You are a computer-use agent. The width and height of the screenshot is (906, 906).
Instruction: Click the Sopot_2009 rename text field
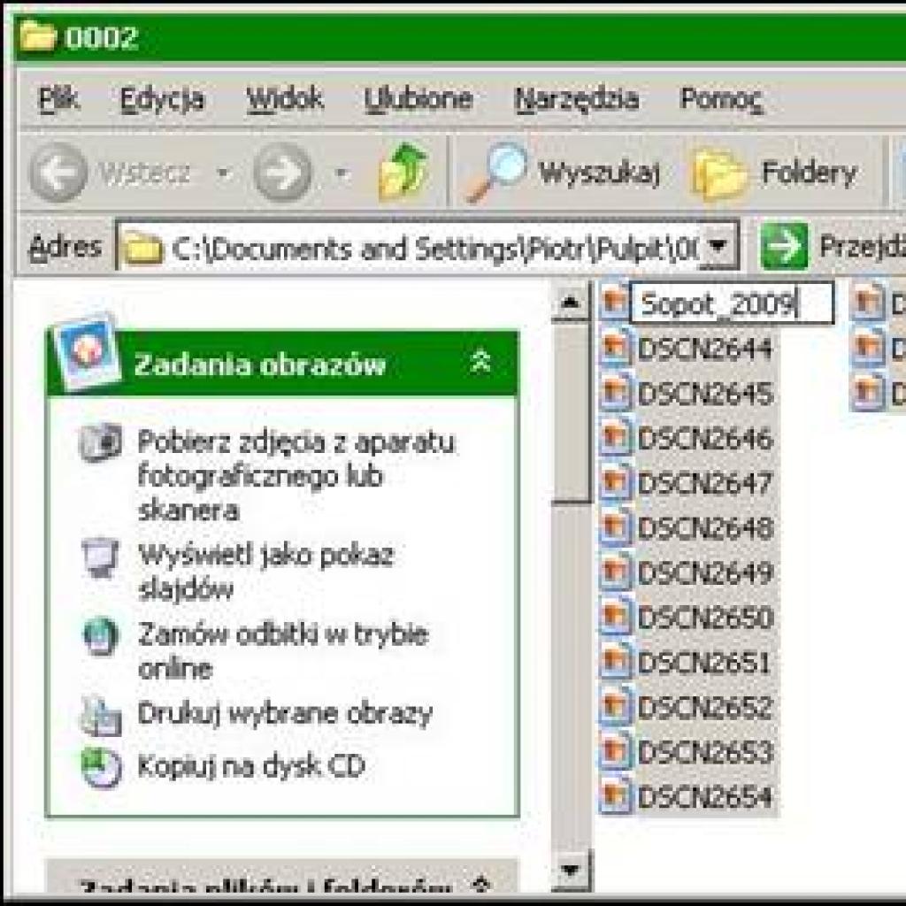pos(732,303)
